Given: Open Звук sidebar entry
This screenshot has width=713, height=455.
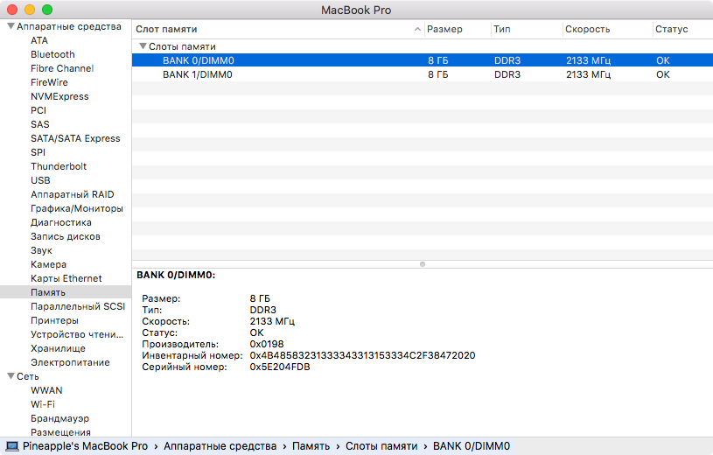Looking at the screenshot, I should click(41, 251).
